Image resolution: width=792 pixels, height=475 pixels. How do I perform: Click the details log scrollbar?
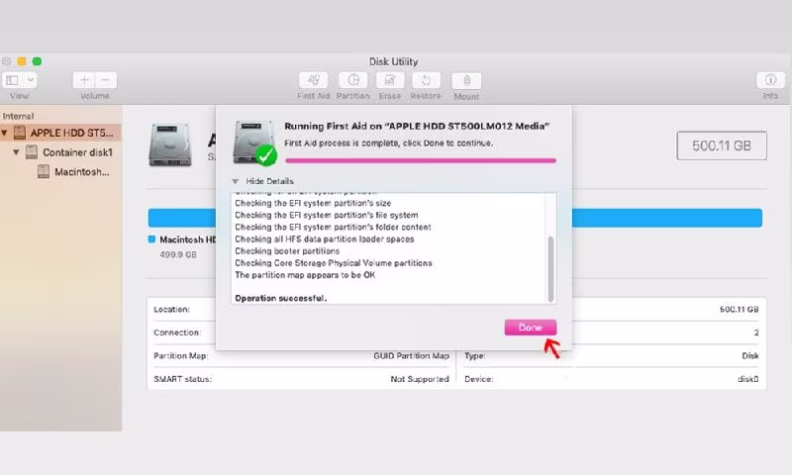(x=550, y=268)
